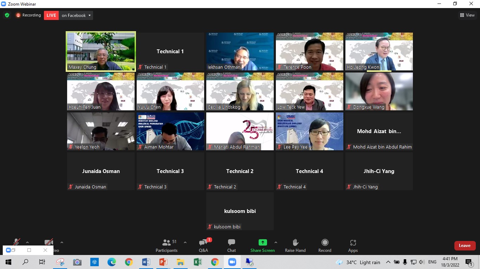Open the Chat panel
This screenshot has width=480, height=269.
click(231, 245)
